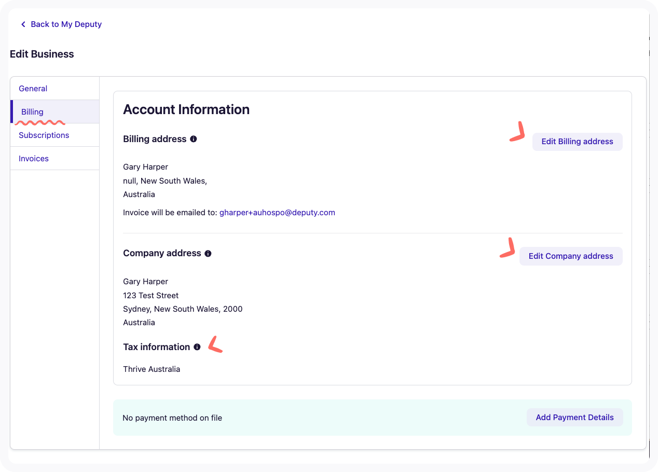Click the Edit Company address button
Image resolution: width=658 pixels, height=472 pixels.
[x=571, y=256]
